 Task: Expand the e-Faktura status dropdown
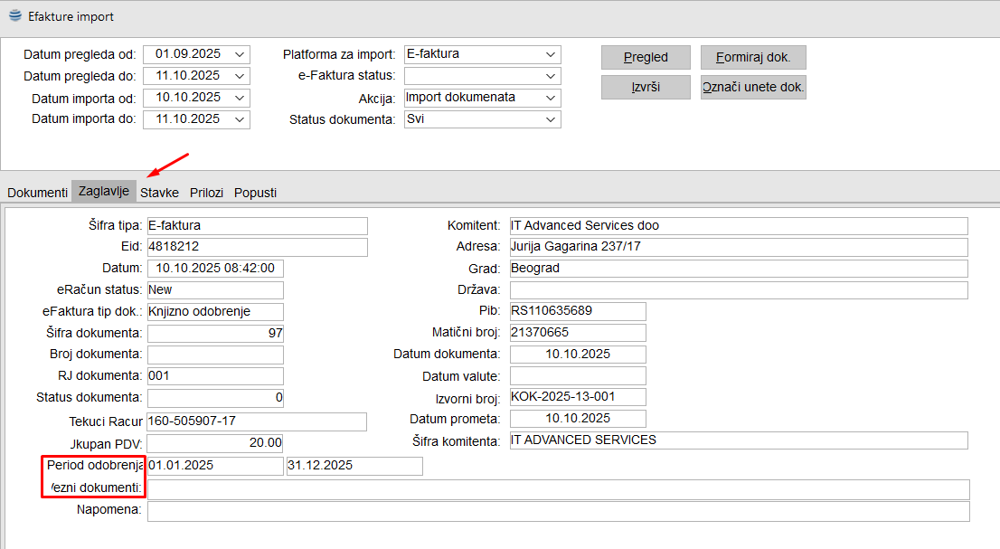coord(551,76)
